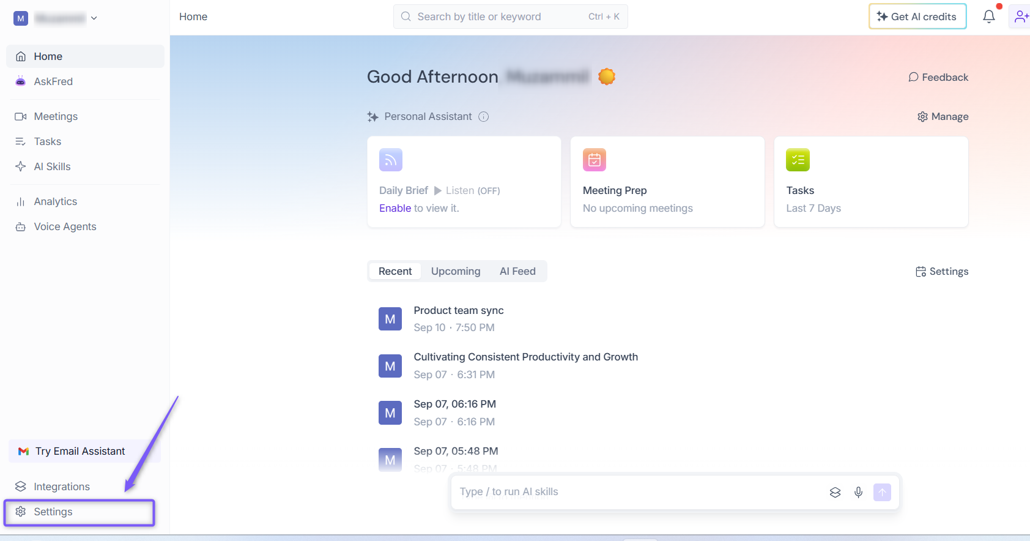Open the notifications bell
Image resolution: width=1030 pixels, height=541 pixels.
[988, 17]
